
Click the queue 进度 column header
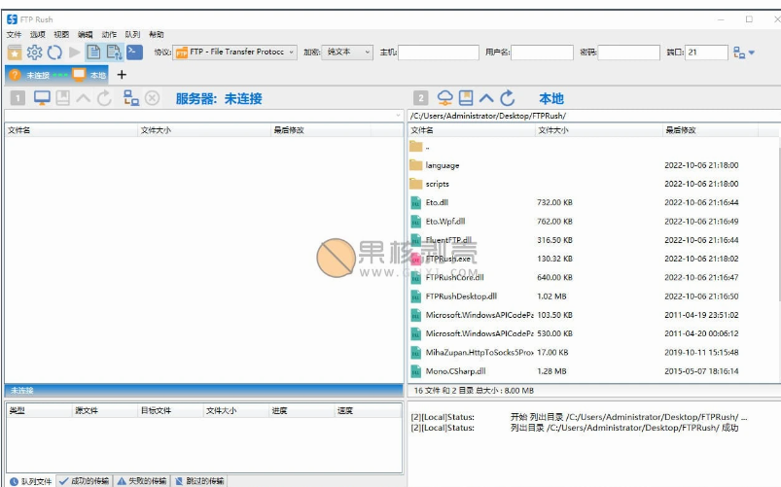pos(302,411)
